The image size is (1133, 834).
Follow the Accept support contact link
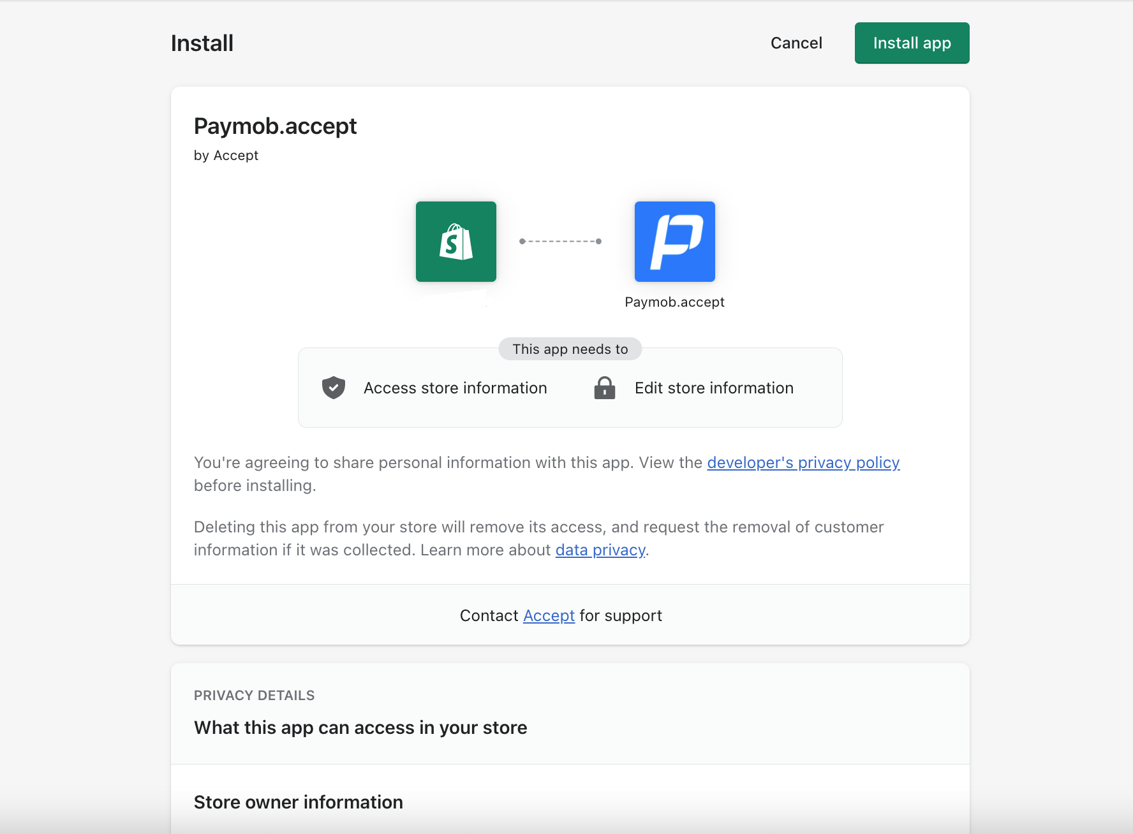(549, 615)
